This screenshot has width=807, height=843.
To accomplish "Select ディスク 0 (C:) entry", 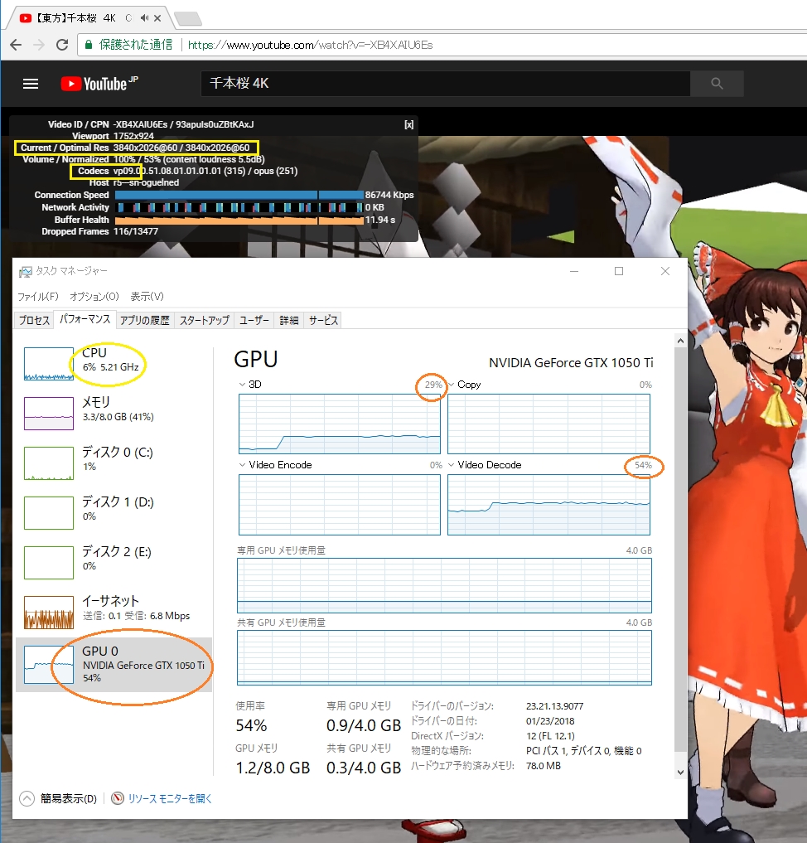I will click(114, 463).
